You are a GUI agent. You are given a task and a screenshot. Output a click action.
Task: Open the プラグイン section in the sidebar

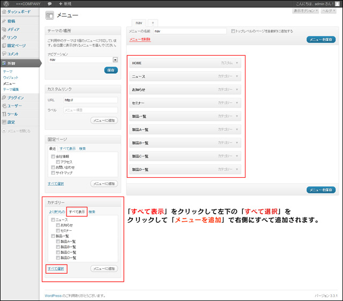click(15, 98)
